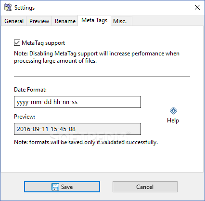Select the Meta Tags tab
Viewport: 205px width, 201px height.
(x=94, y=21)
